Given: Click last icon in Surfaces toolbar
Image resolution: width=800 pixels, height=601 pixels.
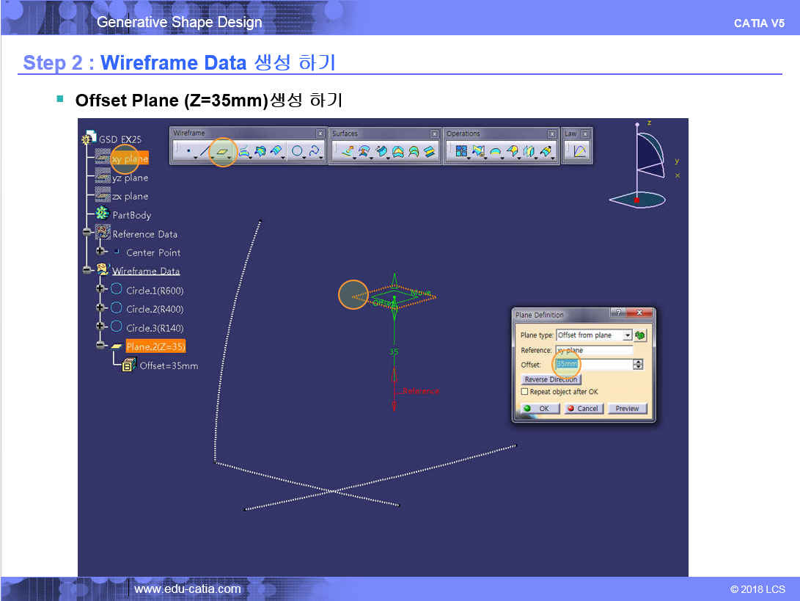Looking at the screenshot, I should (x=430, y=152).
